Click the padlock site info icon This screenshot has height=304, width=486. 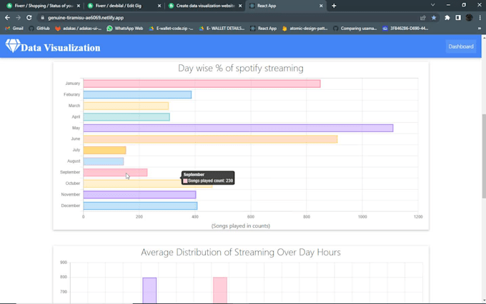[x=43, y=18]
